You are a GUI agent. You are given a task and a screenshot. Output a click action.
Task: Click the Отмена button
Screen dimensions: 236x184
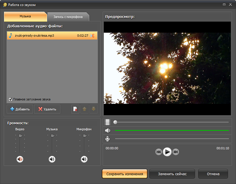point(213,174)
